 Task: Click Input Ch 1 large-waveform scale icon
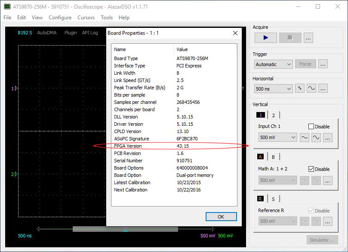click(x=316, y=137)
